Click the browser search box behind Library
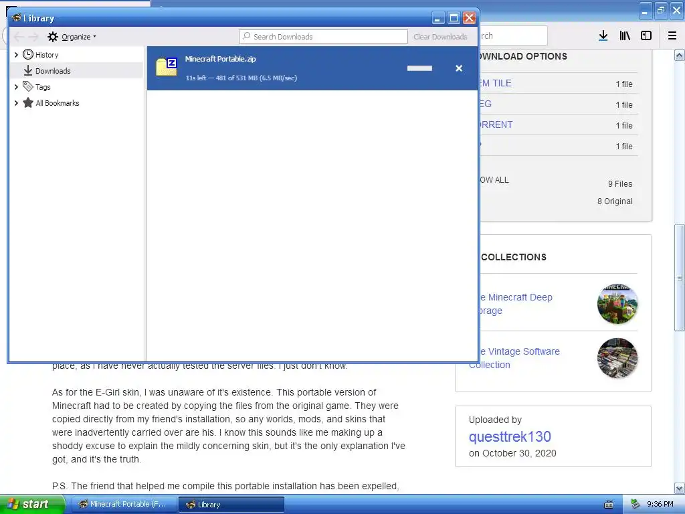This screenshot has height=514, width=685. [513, 36]
